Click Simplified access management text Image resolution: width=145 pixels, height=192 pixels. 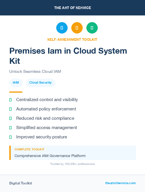pyautogui.click(x=47, y=128)
